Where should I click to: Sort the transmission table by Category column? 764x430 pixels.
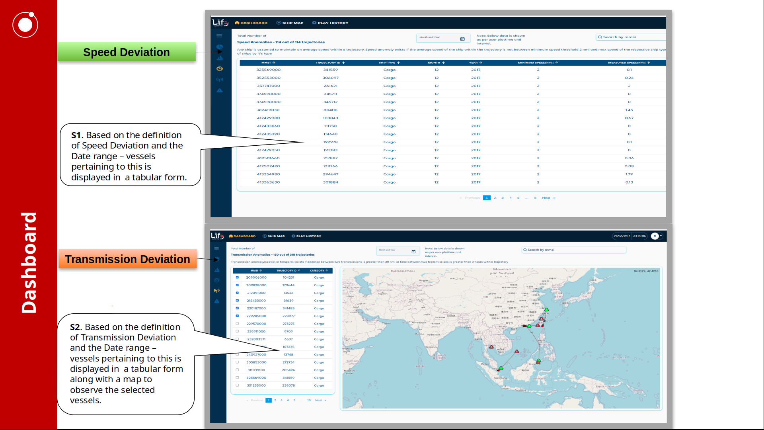[319, 271]
